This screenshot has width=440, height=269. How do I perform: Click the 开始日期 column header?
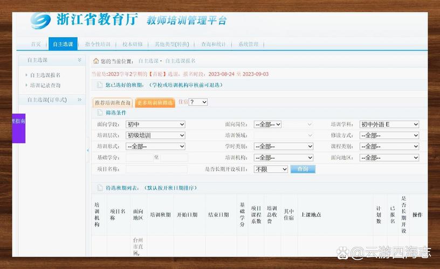click(x=187, y=215)
